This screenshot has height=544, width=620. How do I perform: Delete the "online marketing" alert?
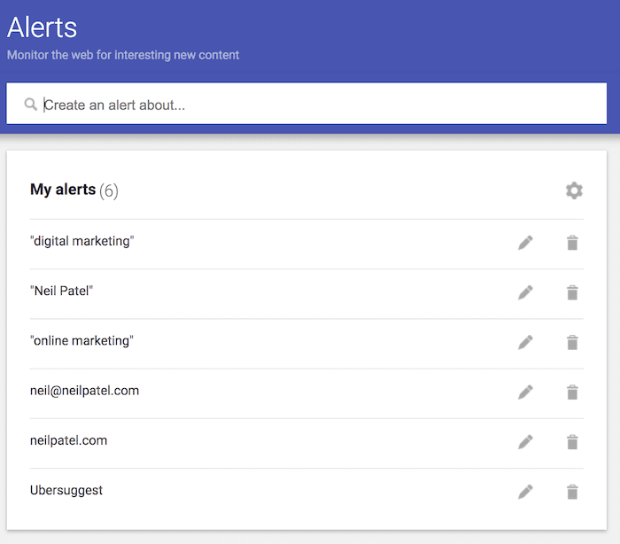pyautogui.click(x=572, y=343)
